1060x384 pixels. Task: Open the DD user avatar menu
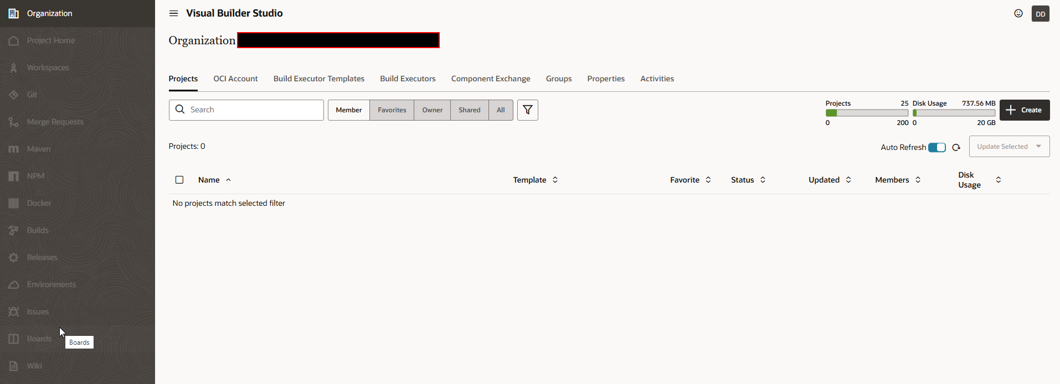click(1041, 14)
